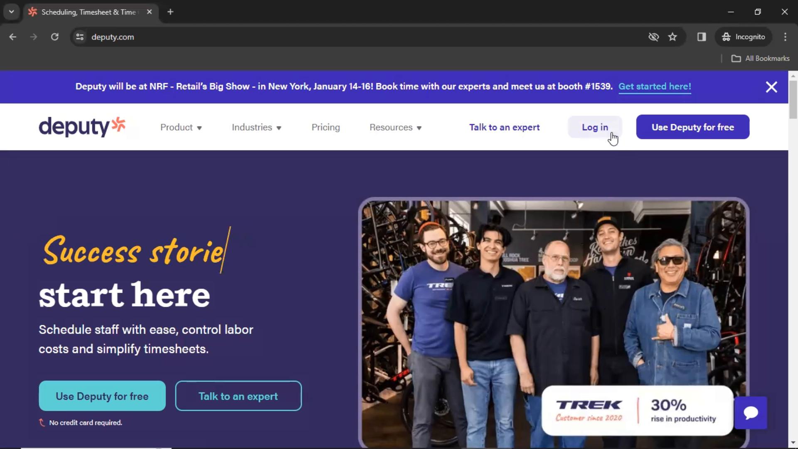Screen dimensions: 798x449
Task: Click the Pricing menu item
Action: coord(325,127)
